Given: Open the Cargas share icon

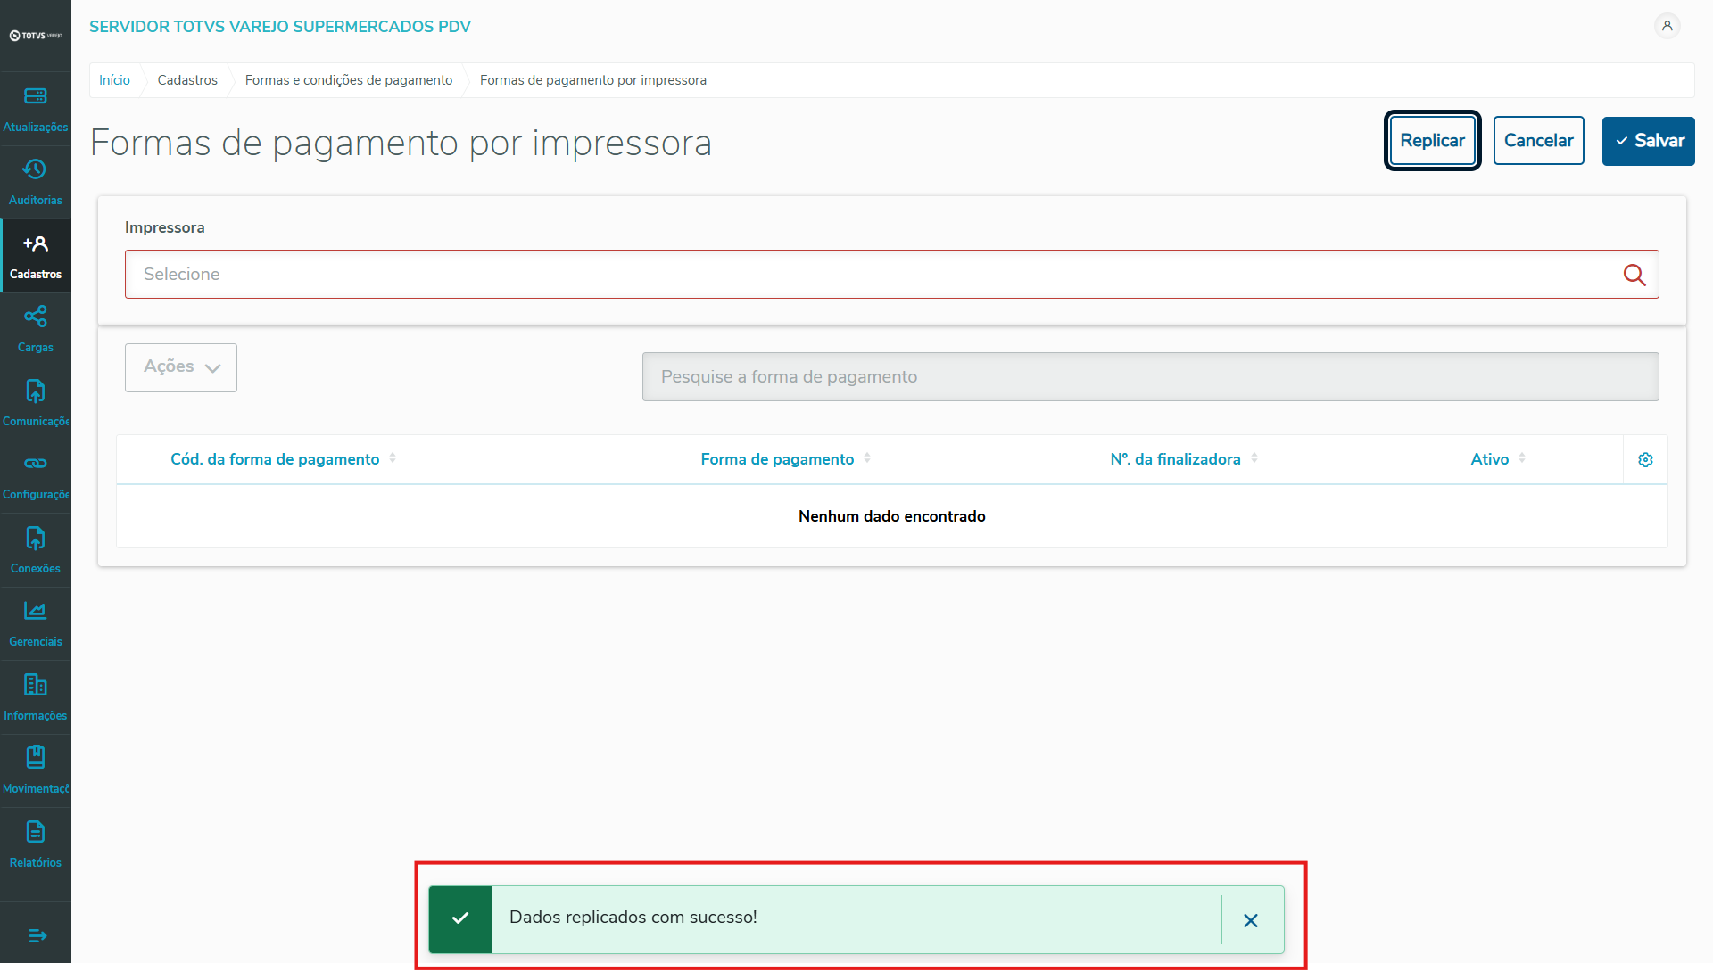Looking at the screenshot, I should [36, 317].
